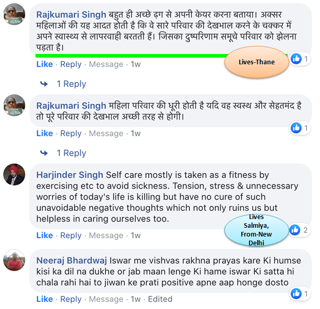Reply to Neeraj Bhardwaj's comment
The width and height of the screenshot is (320, 309).
(x=70, y=299)
